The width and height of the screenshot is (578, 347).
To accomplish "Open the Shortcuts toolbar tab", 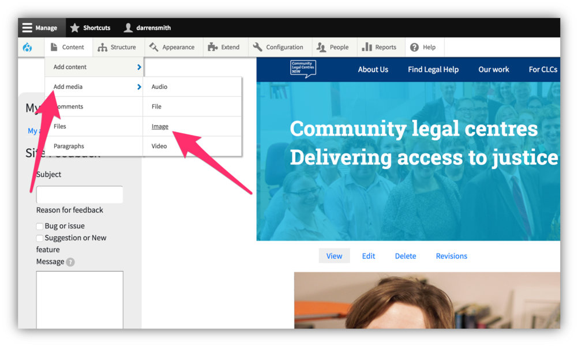I will [91, 28].
